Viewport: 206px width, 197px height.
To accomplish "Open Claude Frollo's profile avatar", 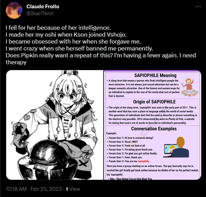I will point(14,10).
